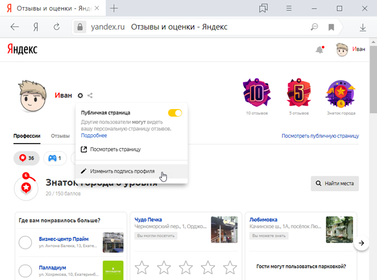The width and height of the screenshot is (377, 280).
Task: Click the lock site security icon
Action: pos(80,27)
